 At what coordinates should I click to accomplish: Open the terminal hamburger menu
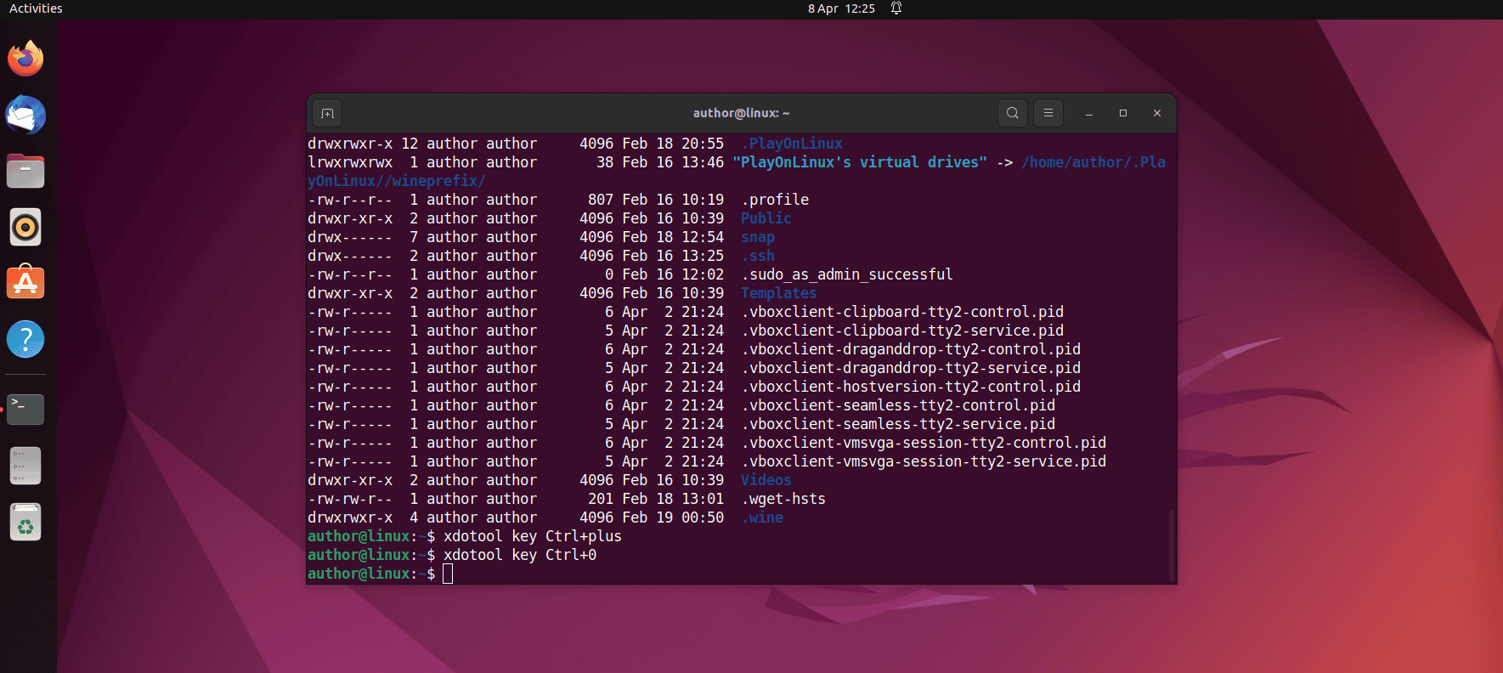click(x=1048, y=113)
